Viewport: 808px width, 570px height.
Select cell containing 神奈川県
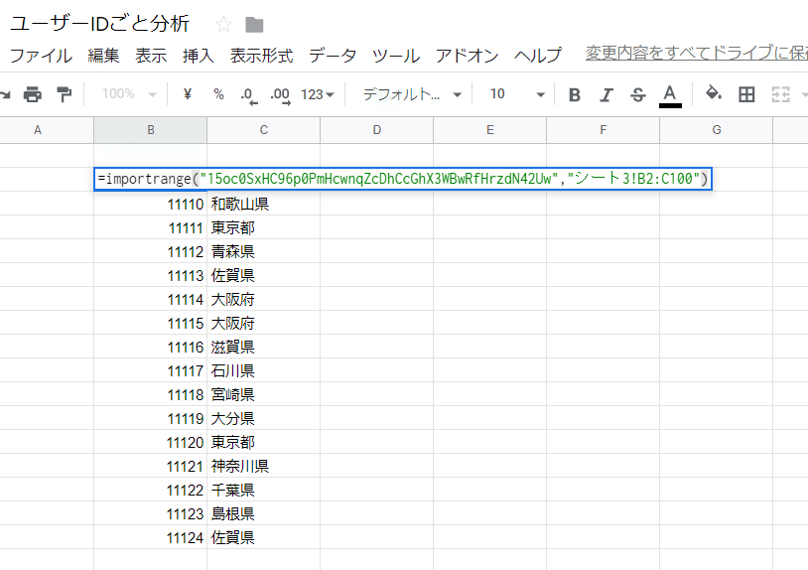(263, 466)
